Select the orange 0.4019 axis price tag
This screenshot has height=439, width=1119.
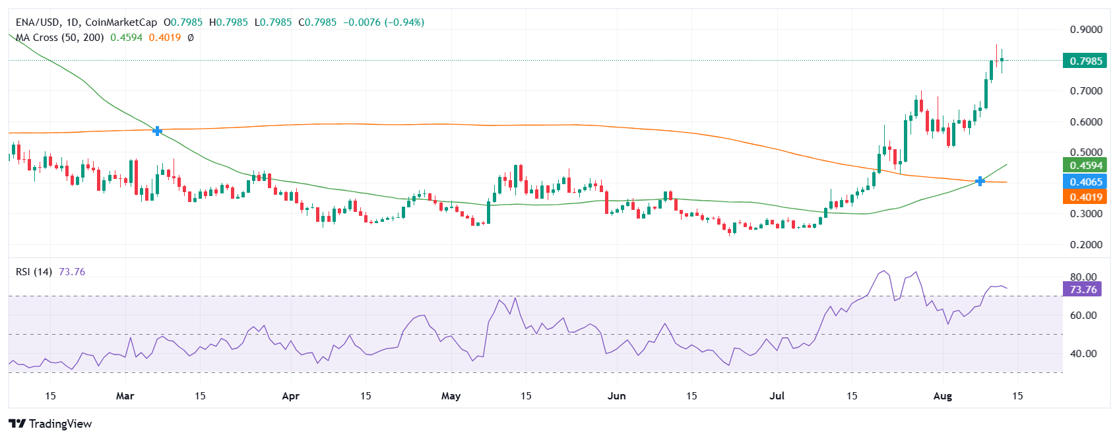[1085, 197]
